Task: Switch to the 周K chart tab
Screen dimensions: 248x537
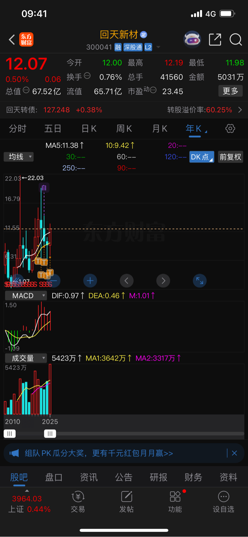Action: [x=124, y=129]
